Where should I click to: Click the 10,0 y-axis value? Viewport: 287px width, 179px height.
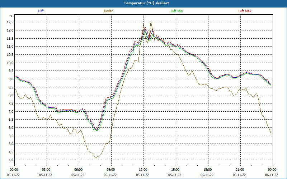10,63
